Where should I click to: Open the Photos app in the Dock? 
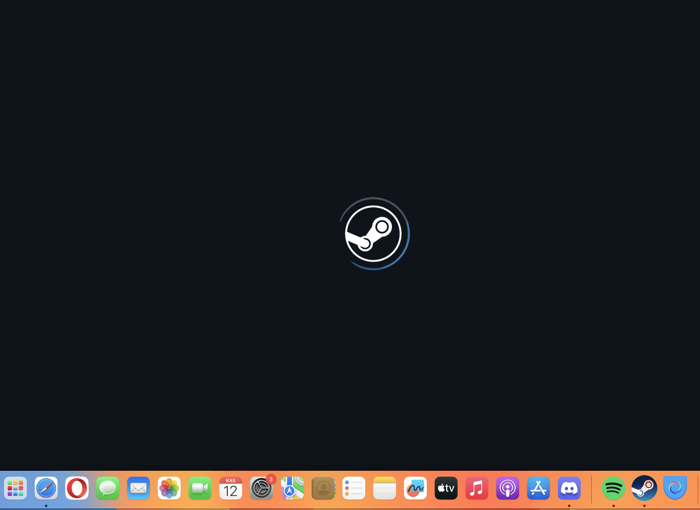[169, 488]
